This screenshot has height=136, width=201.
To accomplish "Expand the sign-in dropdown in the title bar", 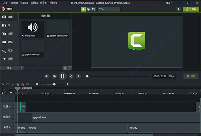I will coord(169,3).
